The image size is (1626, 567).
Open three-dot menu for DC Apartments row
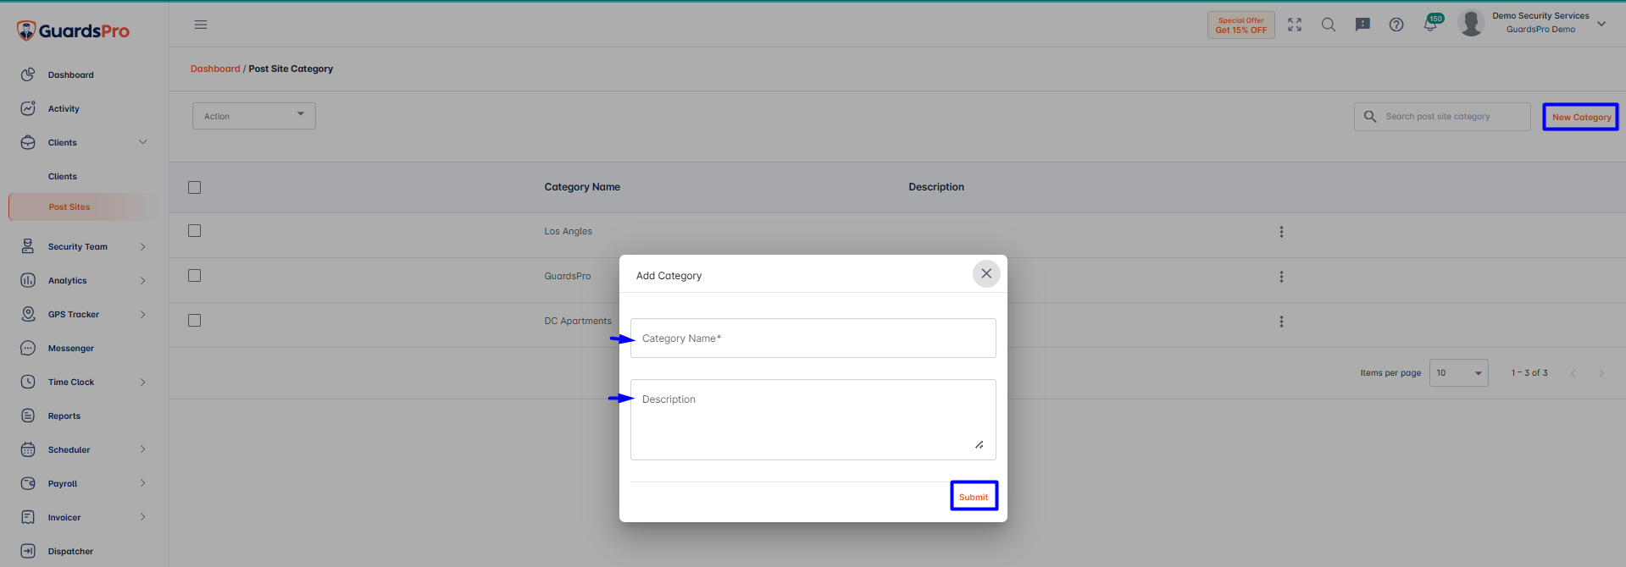click(x=1281, y=322)
